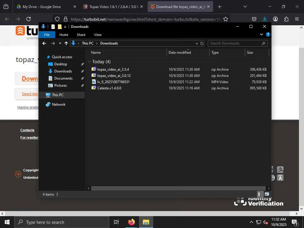
Task: Switch to large icons view layout
Action: click(267, 194)
